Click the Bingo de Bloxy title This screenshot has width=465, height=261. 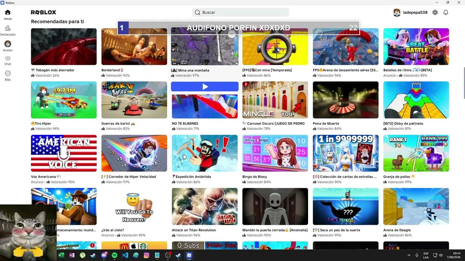(255, 177)
